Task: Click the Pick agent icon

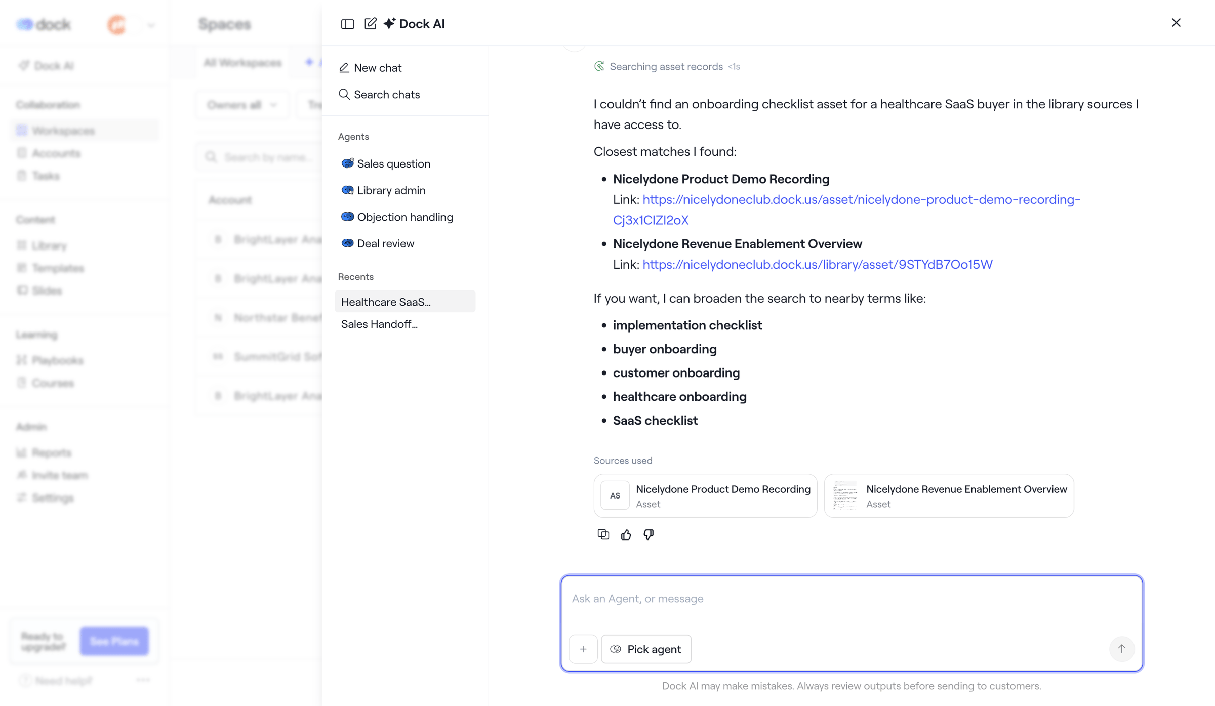Action: 616,649
